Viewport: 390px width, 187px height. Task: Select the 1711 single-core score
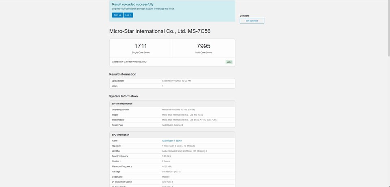[141, 46]
